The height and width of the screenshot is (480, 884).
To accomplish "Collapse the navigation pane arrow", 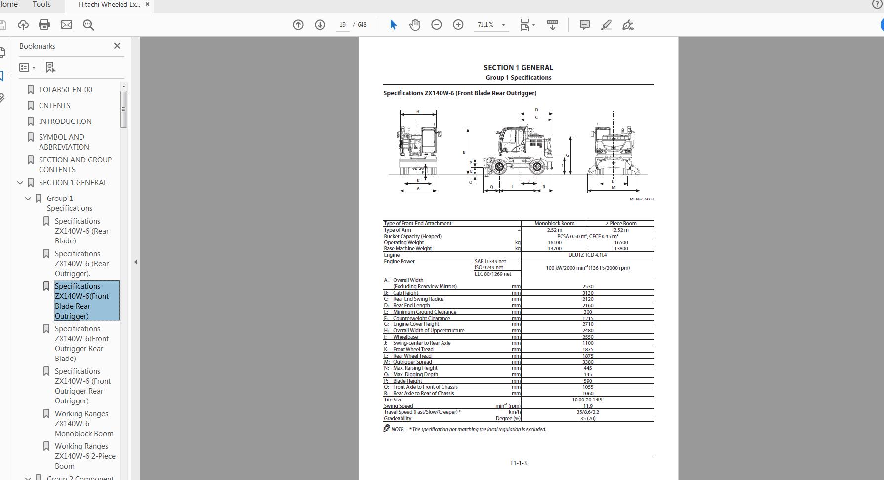I will pos(136,262).
